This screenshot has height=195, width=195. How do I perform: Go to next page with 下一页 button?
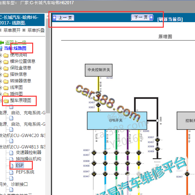tap(142, 17)
